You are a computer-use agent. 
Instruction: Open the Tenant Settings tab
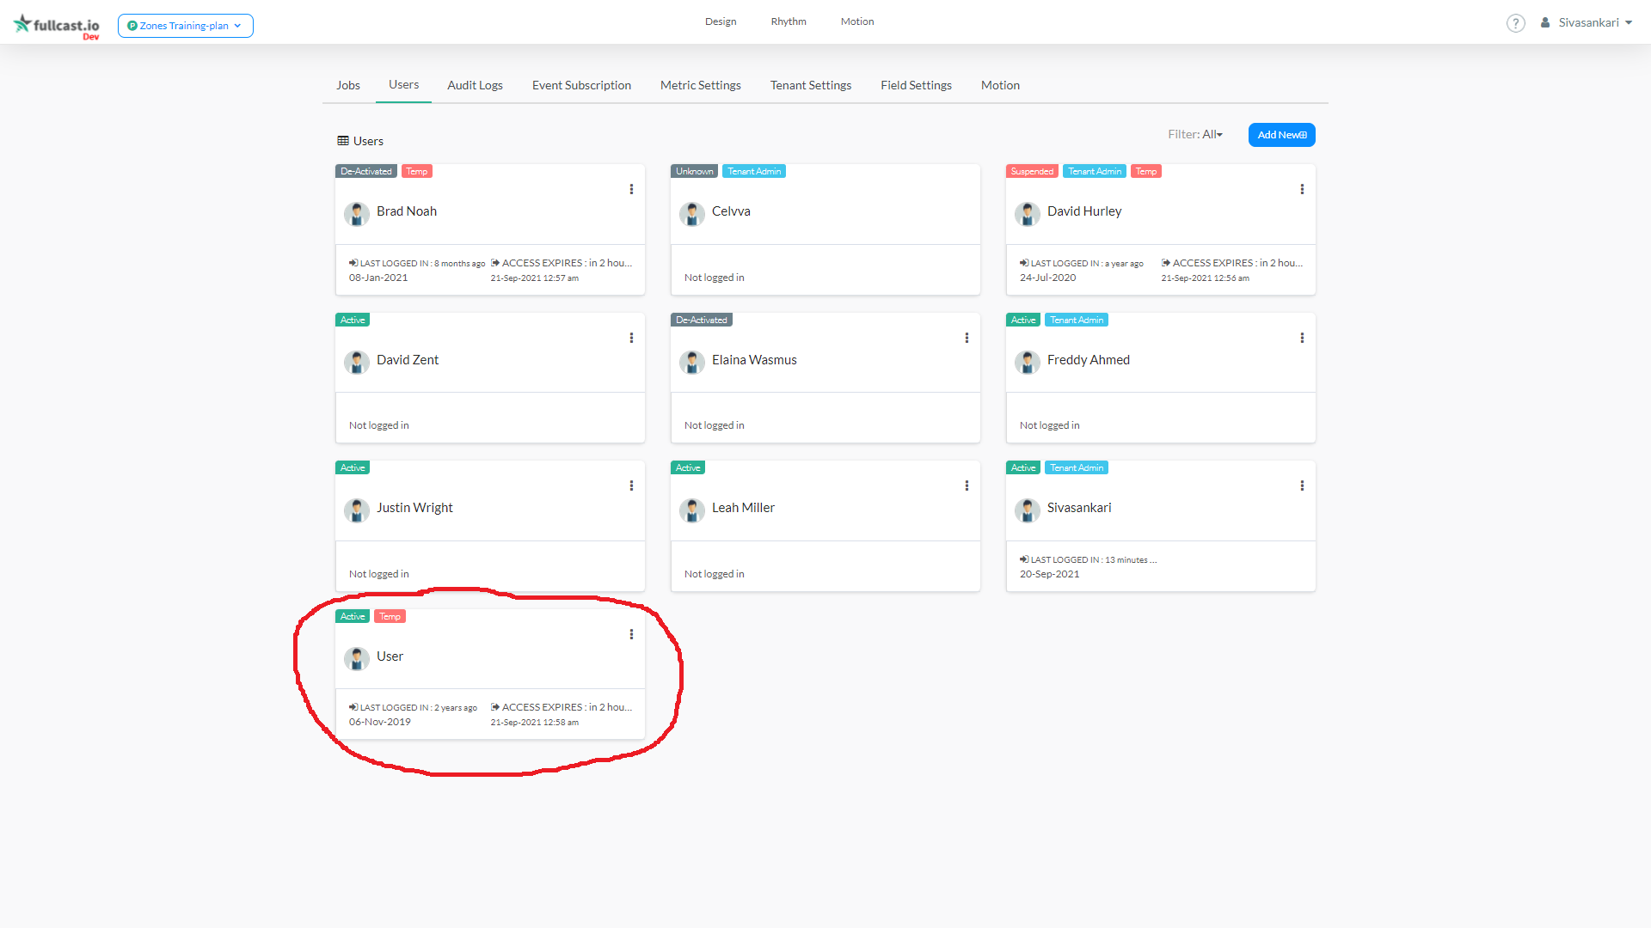[x=810, y=85]
